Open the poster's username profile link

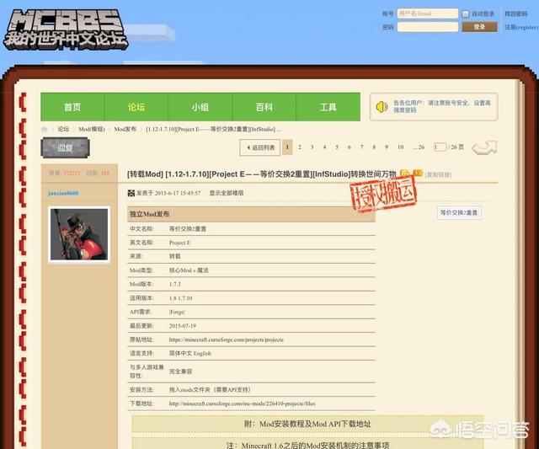pyautogui.click(x=63, y=193)
